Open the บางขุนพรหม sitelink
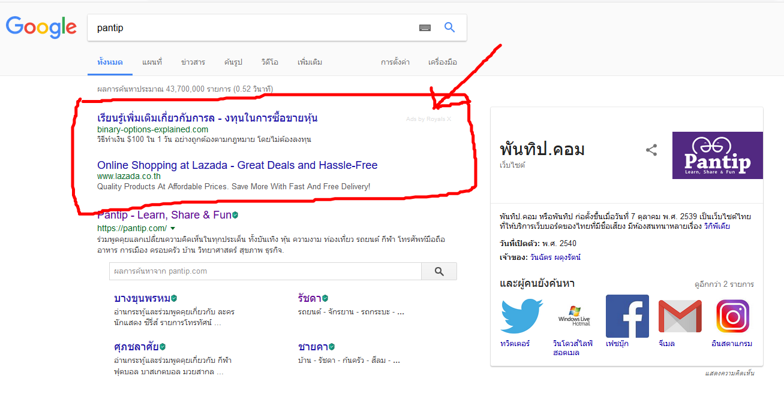784x403 pixels. click(x=142, y=298)
